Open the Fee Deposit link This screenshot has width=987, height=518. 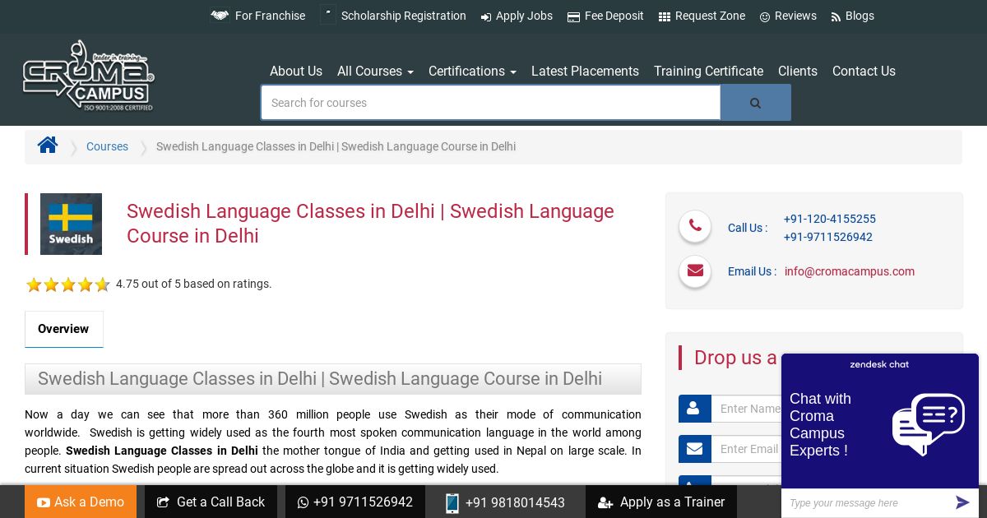tap(614, 16)
